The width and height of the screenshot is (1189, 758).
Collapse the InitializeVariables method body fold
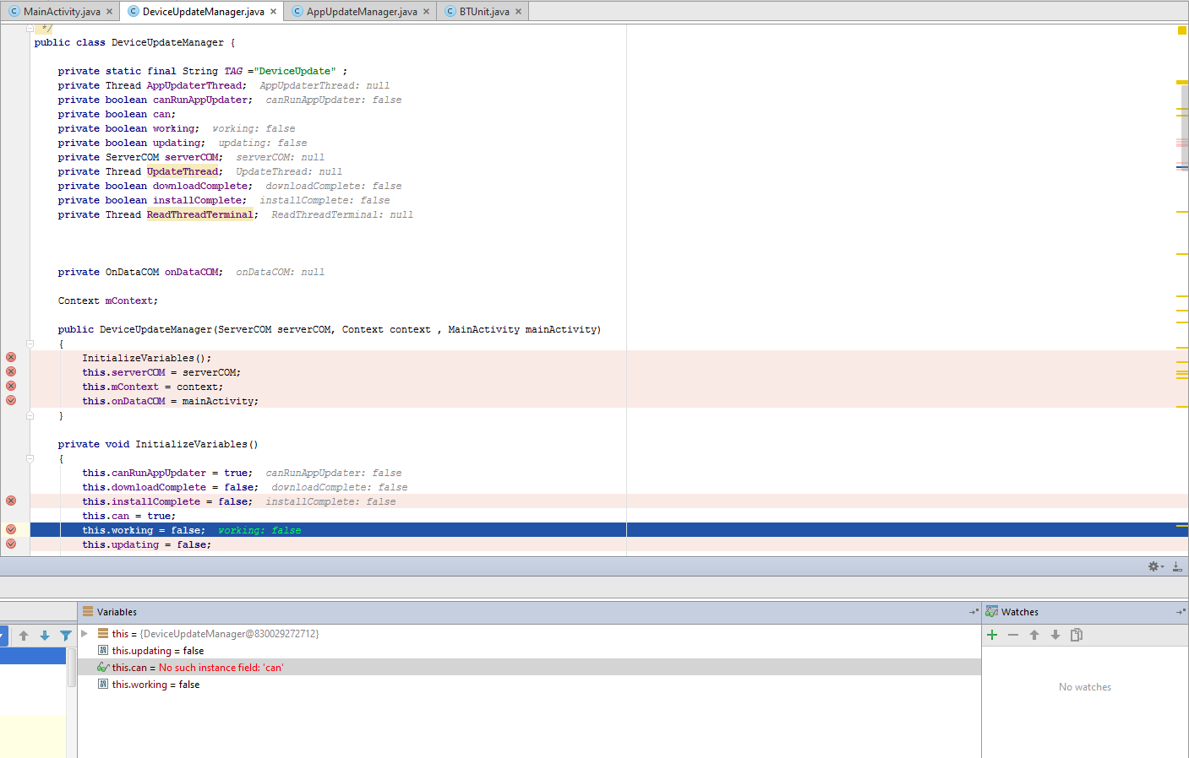tap(30, 458)
